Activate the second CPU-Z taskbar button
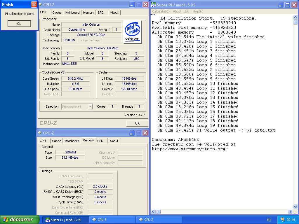This screenshot has height=224, width=299. 159,220
